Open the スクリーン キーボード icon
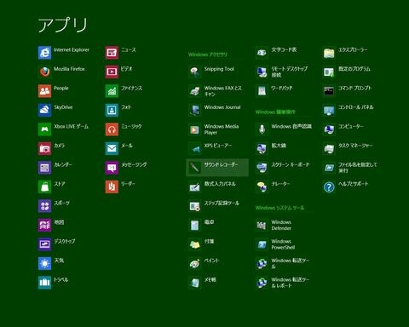 click(262, 168)
